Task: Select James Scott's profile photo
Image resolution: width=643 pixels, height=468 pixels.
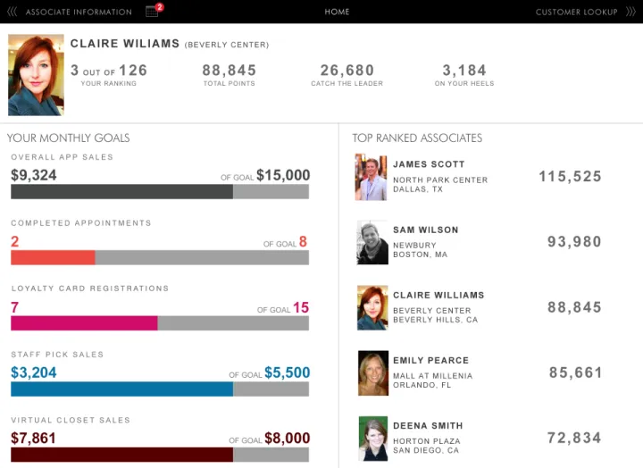Action: coord(372,177)
